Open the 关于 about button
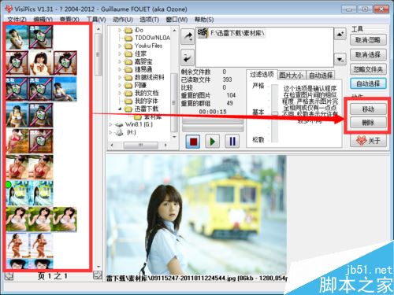The image size is (394, 295). (368, 141)
